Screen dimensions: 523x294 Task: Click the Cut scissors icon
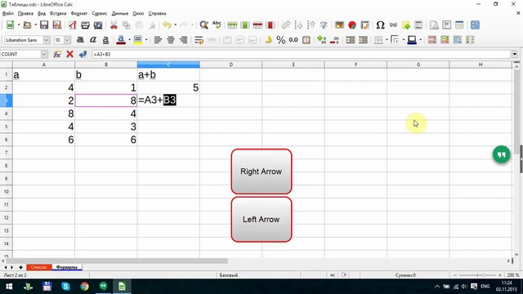[114, 25]
